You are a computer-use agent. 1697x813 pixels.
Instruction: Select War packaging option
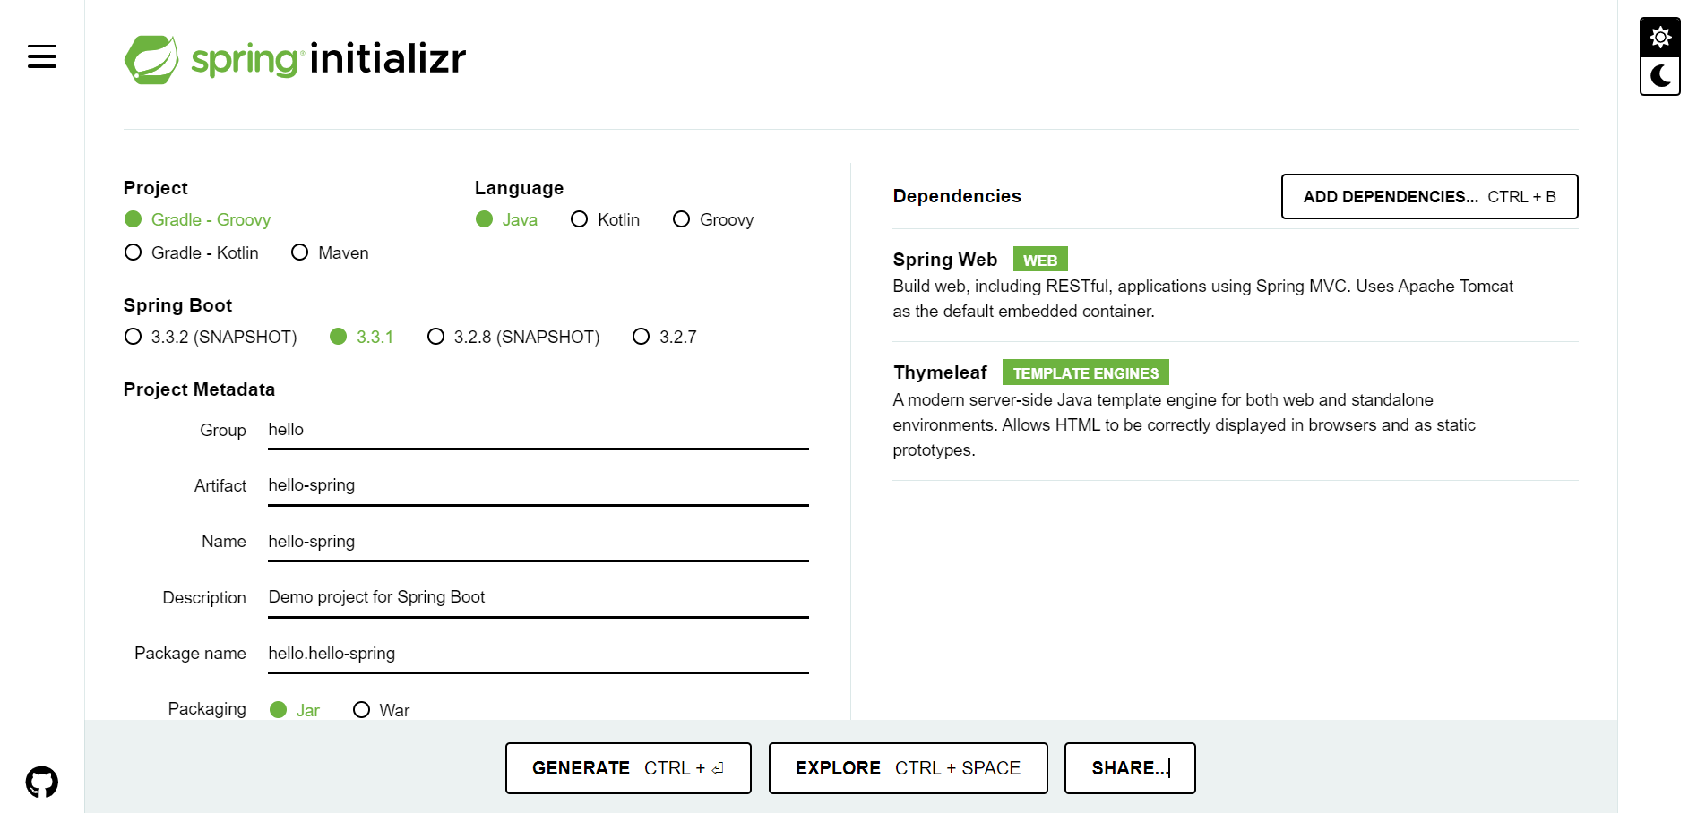(x=381, y=710)
